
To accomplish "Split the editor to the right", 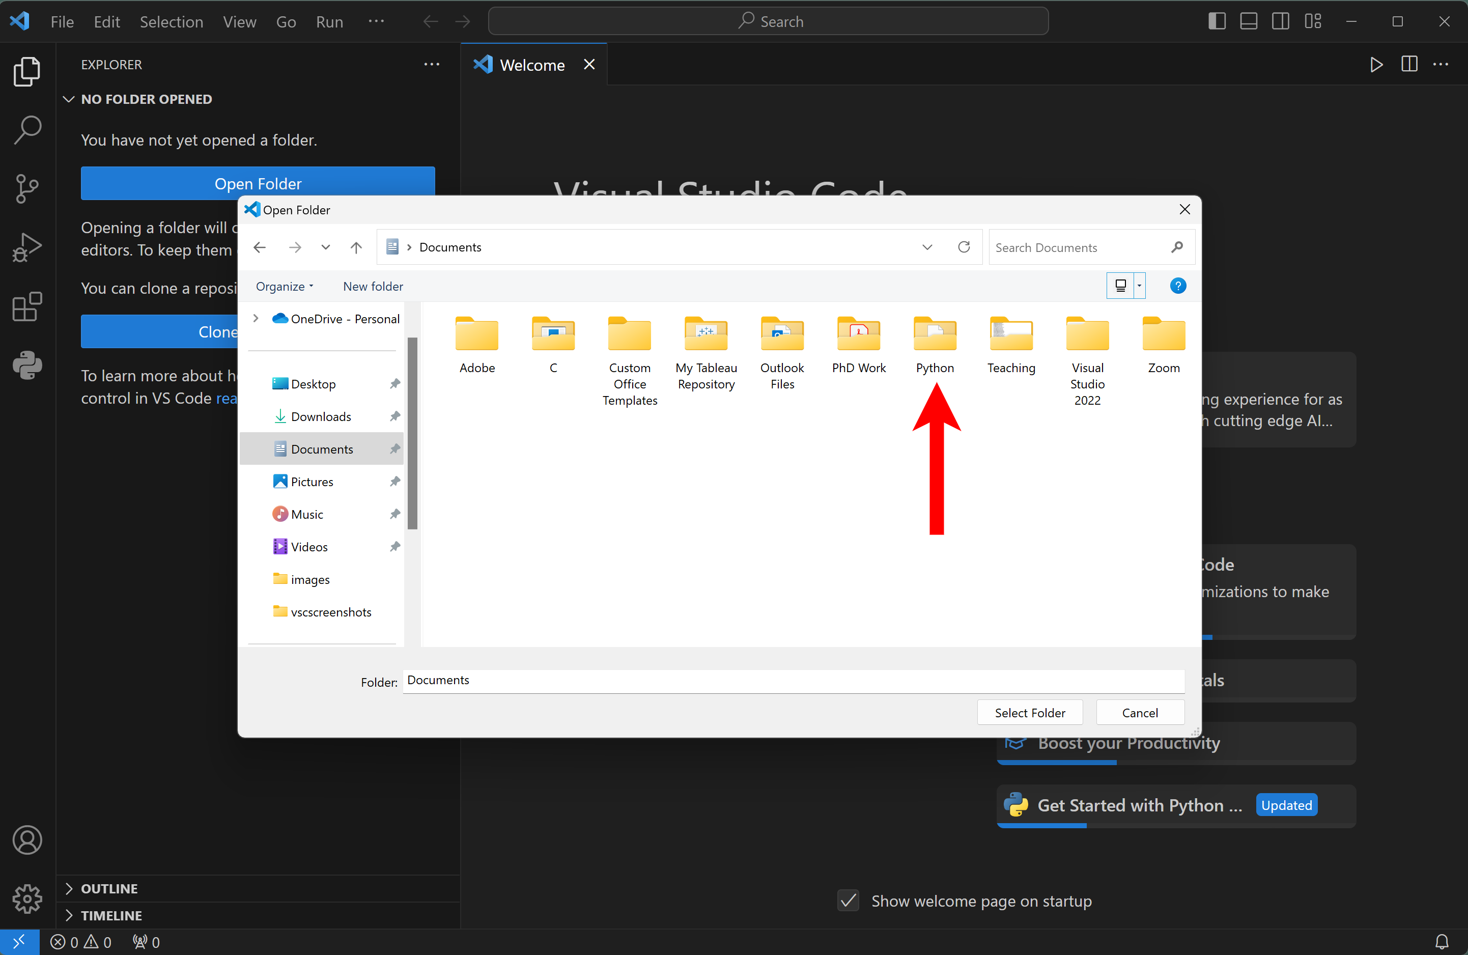I will [x=1409, y=65].
